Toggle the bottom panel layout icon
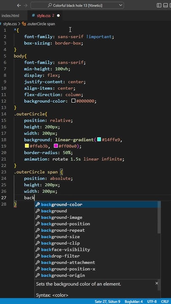The image size is (171, 304). coord(166,5)
